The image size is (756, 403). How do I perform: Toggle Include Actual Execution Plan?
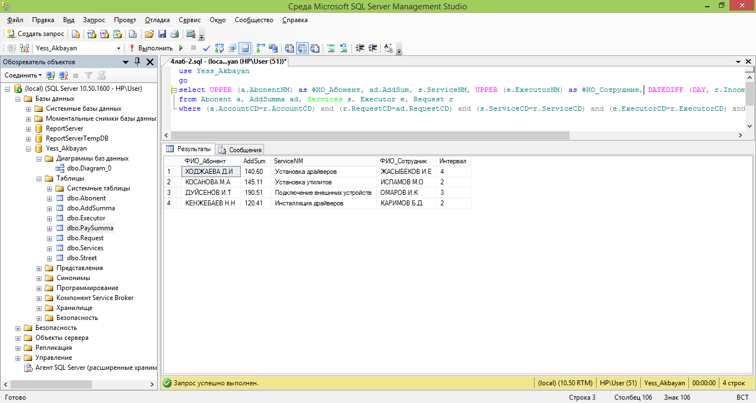[260, 48]
